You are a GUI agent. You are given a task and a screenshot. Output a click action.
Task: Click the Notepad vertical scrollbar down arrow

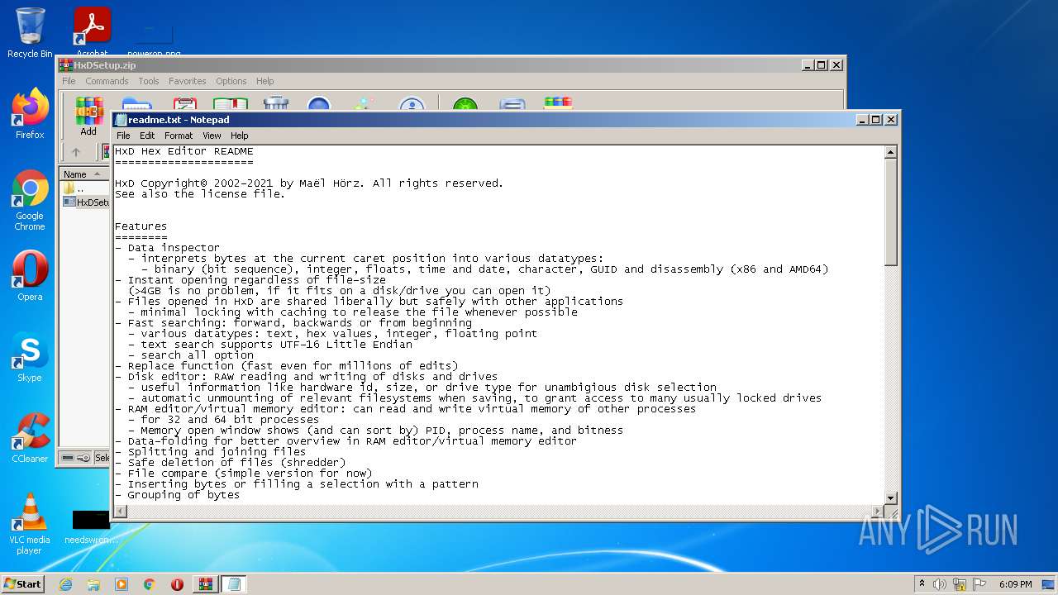click(x=890, y=497)
